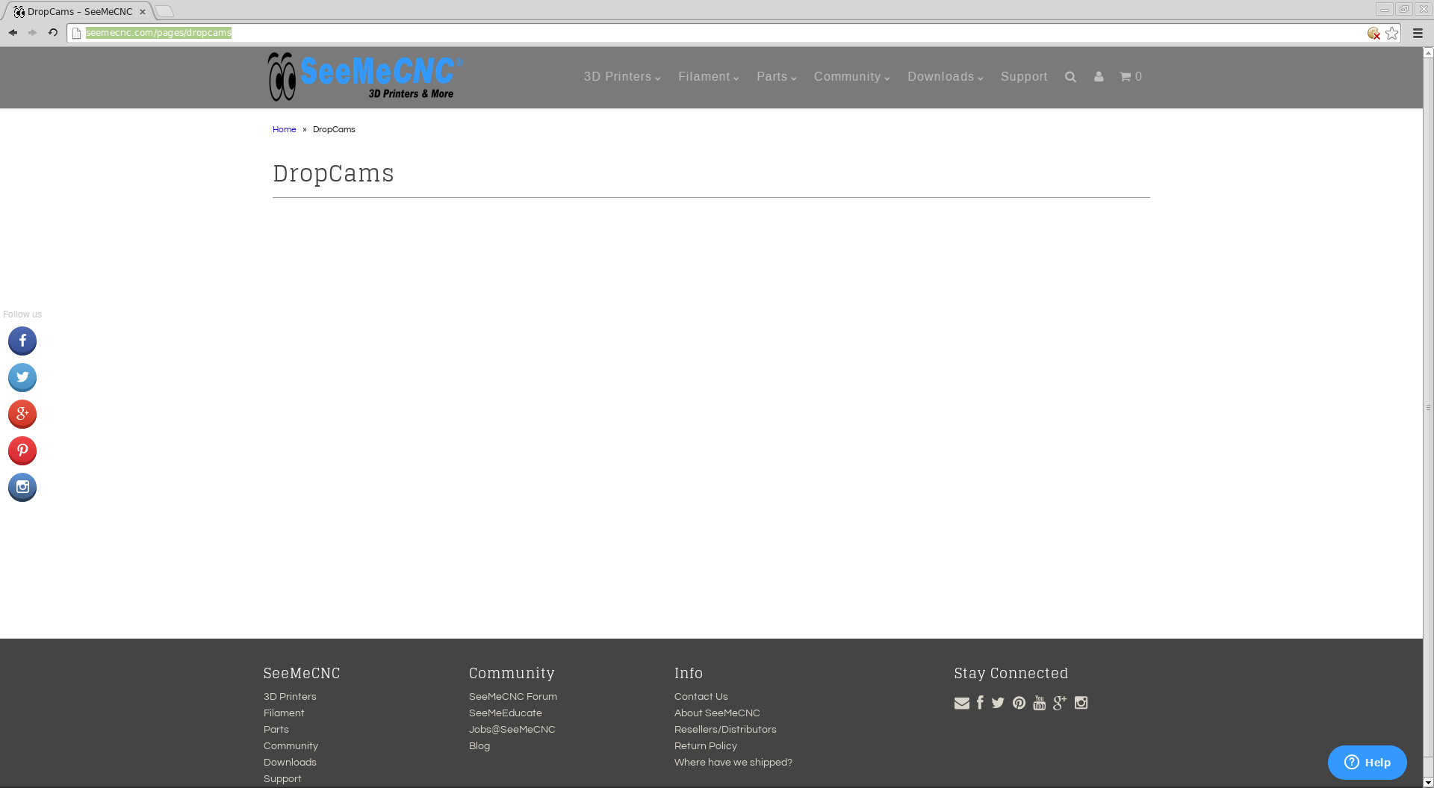Click the search magnifier icon in header
Viewport: 1434px width, 788px height.
pyautogui.click(x=1070, y=77)
